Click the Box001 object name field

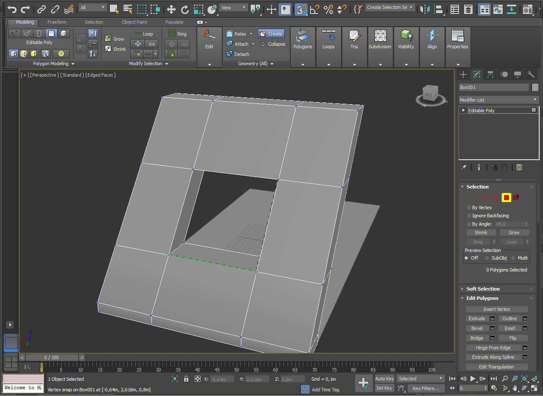(494, 87)
